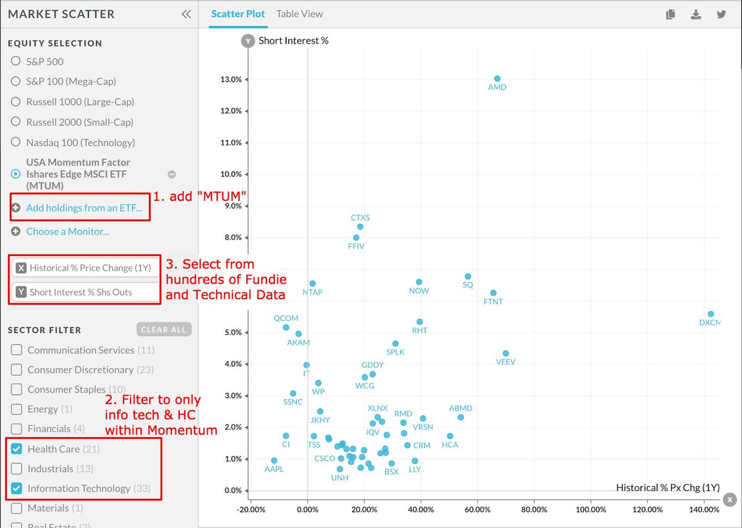Image resolution: width=742 pixels, height=528 pixels.
Task: Click the VRSN data point
Action: (x=423, y=419)
